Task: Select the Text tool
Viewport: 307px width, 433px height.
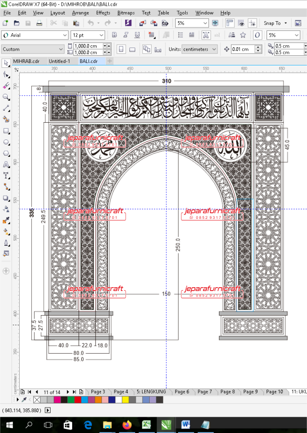Action: [6, 165]
